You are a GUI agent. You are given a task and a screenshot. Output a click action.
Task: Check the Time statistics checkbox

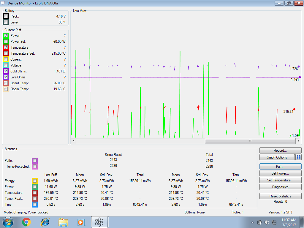click(x=34, y=204)
